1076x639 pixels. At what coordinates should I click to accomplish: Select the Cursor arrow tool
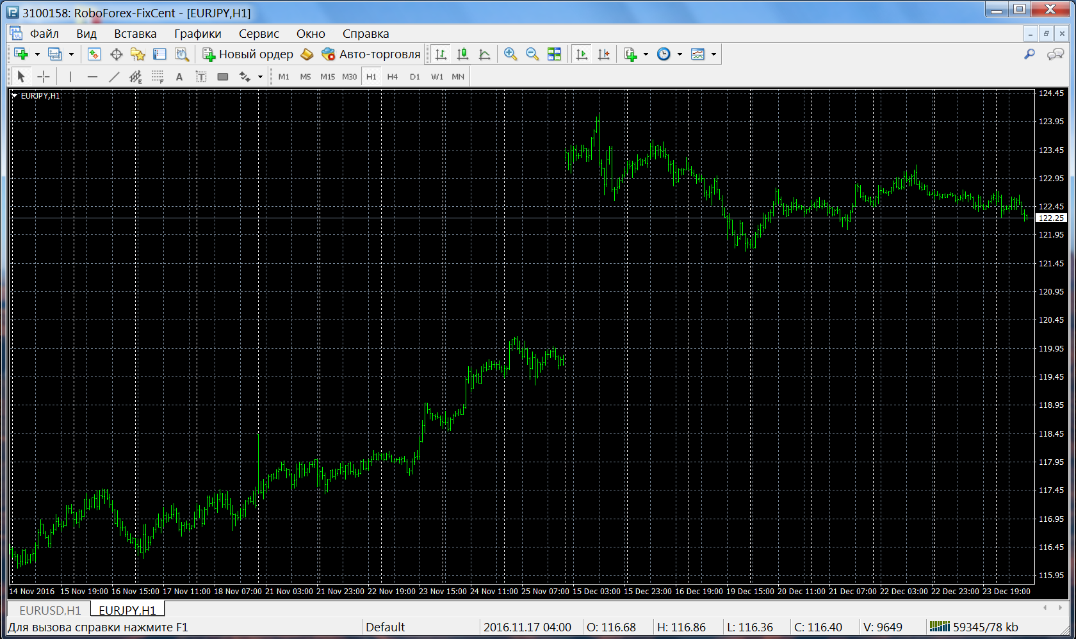(21, 77)
